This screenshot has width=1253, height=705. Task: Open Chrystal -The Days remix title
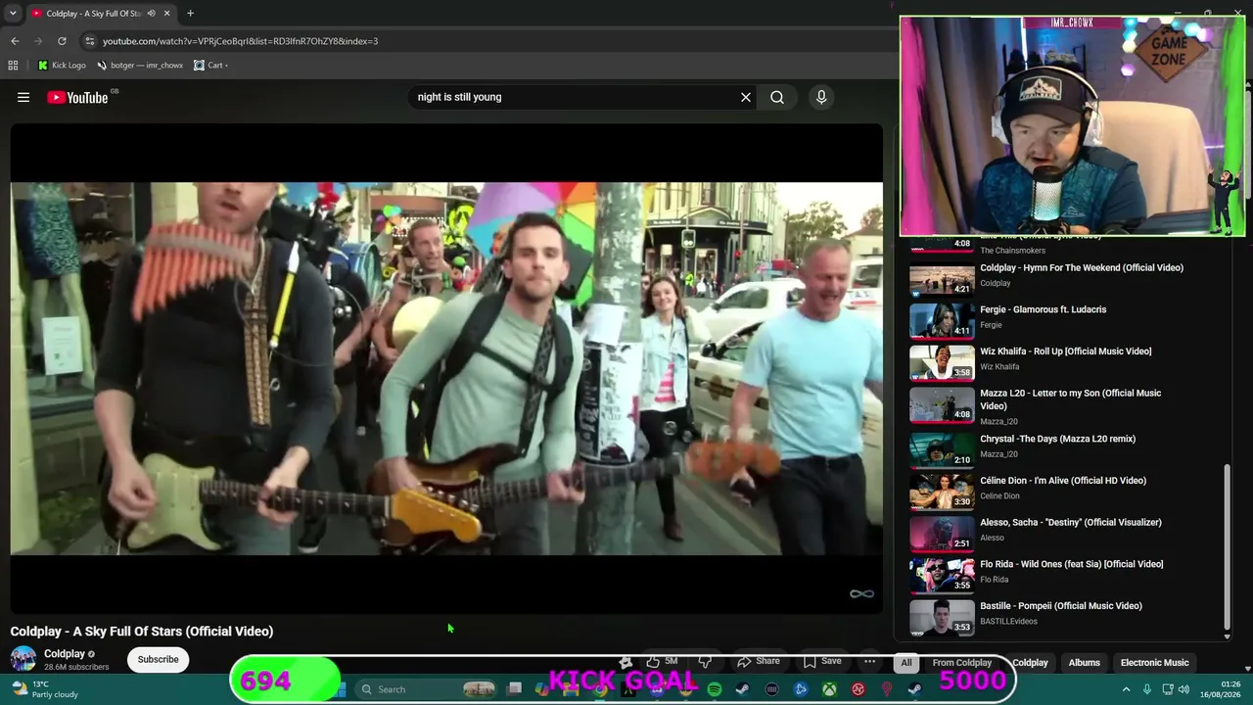click(1058, 439)
